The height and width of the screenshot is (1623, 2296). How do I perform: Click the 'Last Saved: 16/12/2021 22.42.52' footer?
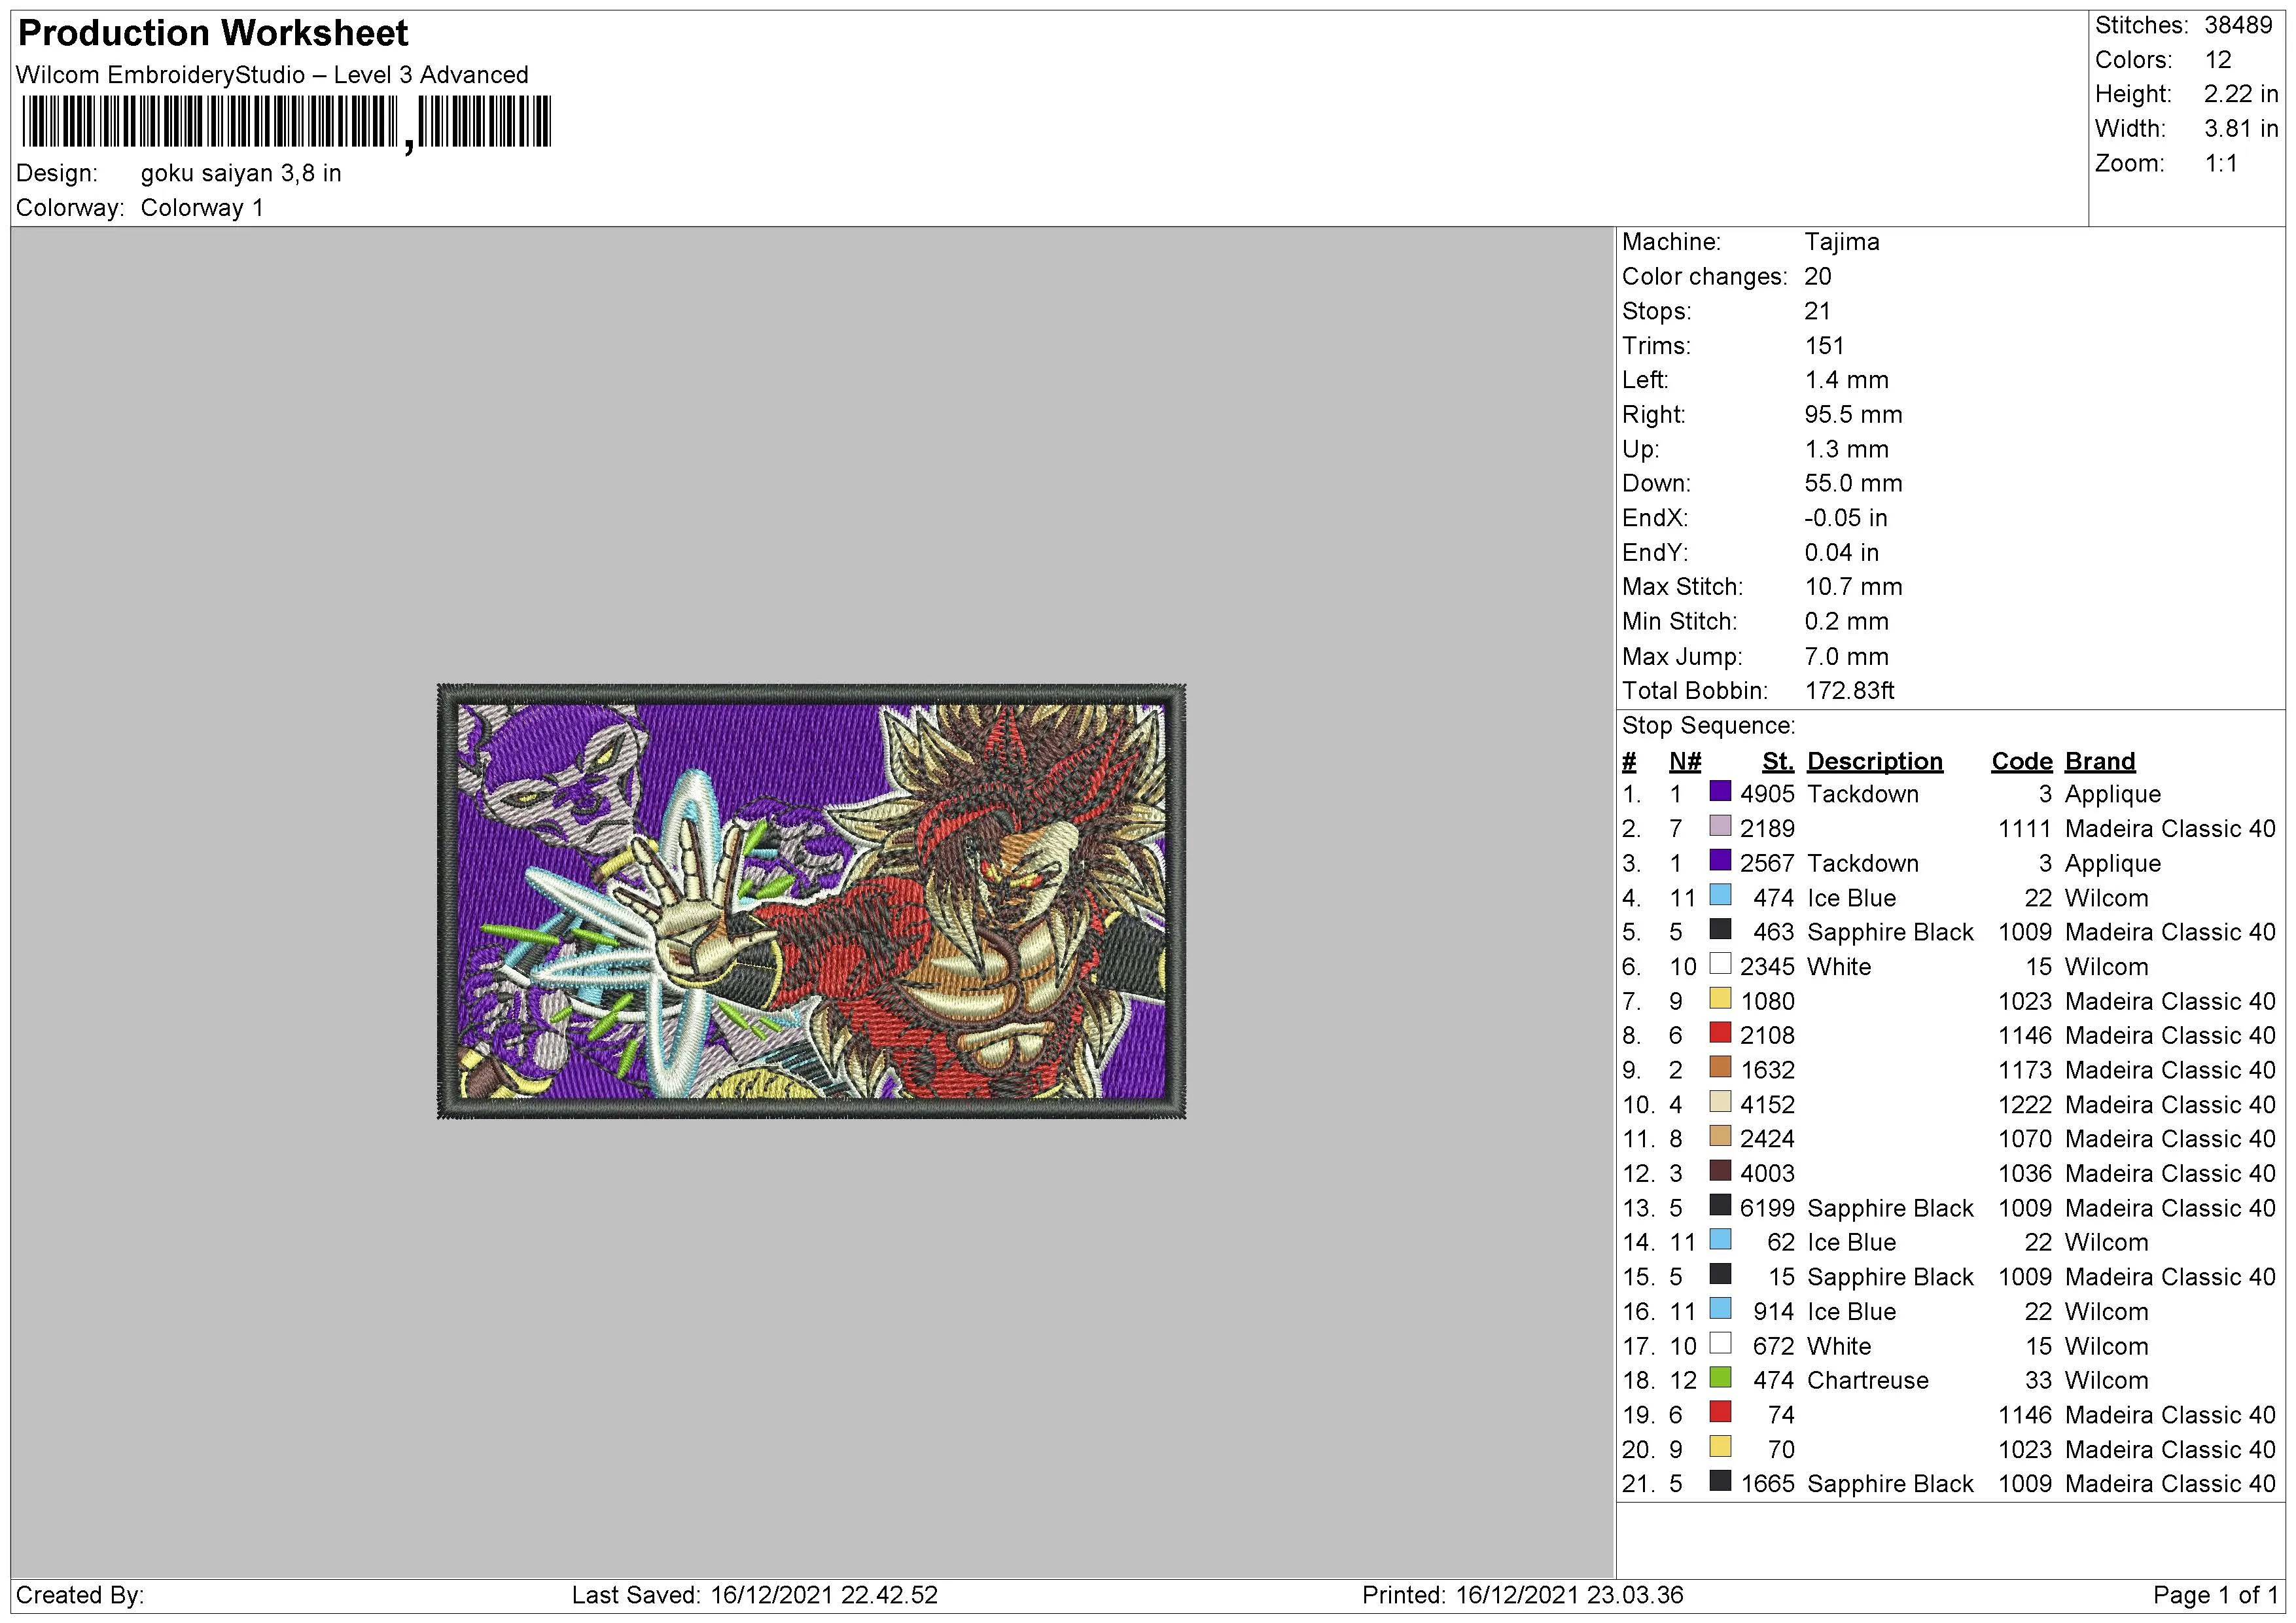(755, 1595)
